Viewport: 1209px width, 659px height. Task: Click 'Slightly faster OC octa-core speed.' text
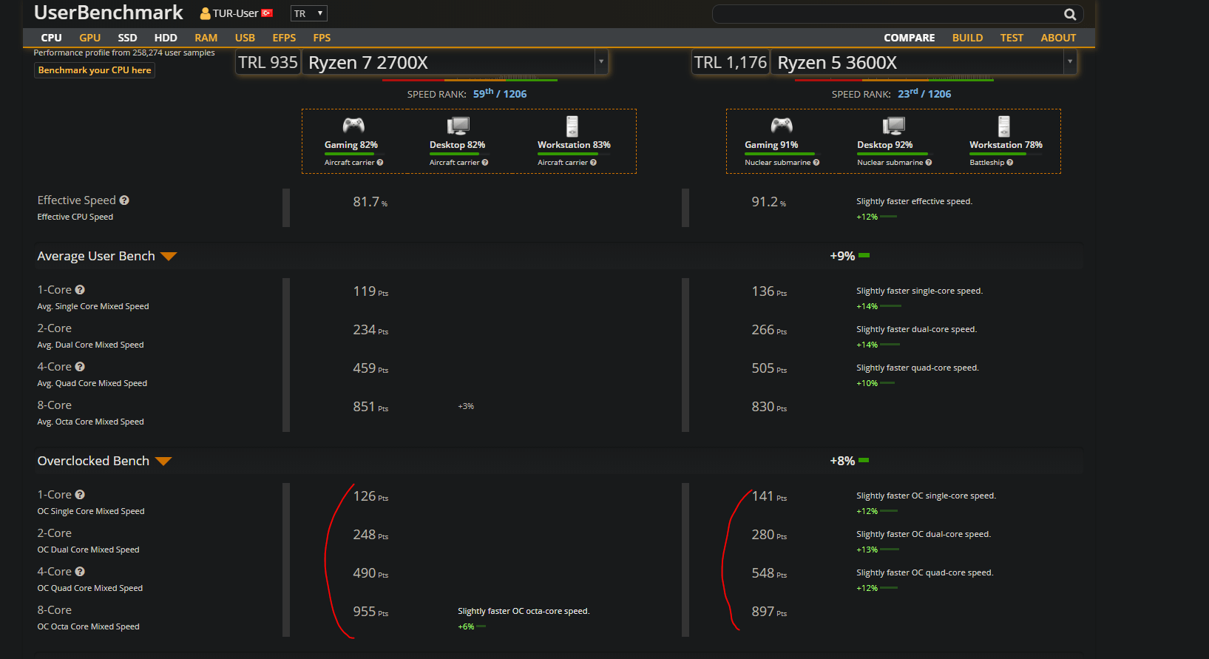[524, 611]
